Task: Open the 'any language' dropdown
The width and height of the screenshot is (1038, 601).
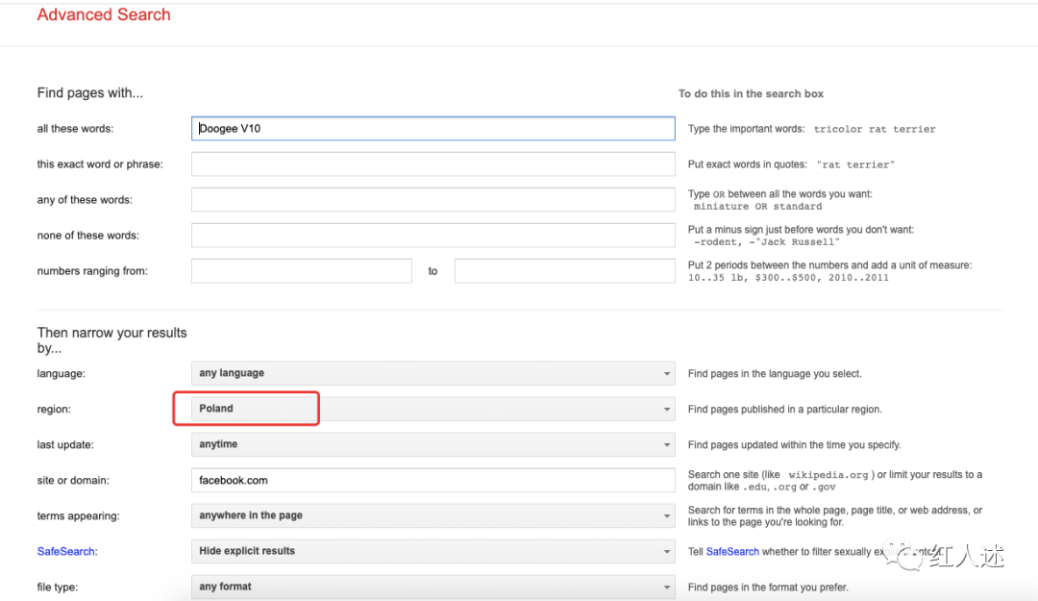Action: pyautogui.click(x=432, y=373)
